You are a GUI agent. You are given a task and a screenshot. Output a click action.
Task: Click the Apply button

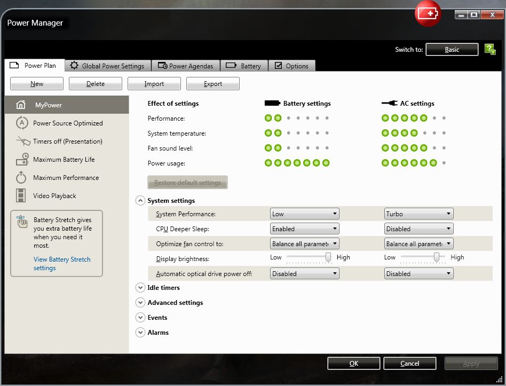point(471,364)
